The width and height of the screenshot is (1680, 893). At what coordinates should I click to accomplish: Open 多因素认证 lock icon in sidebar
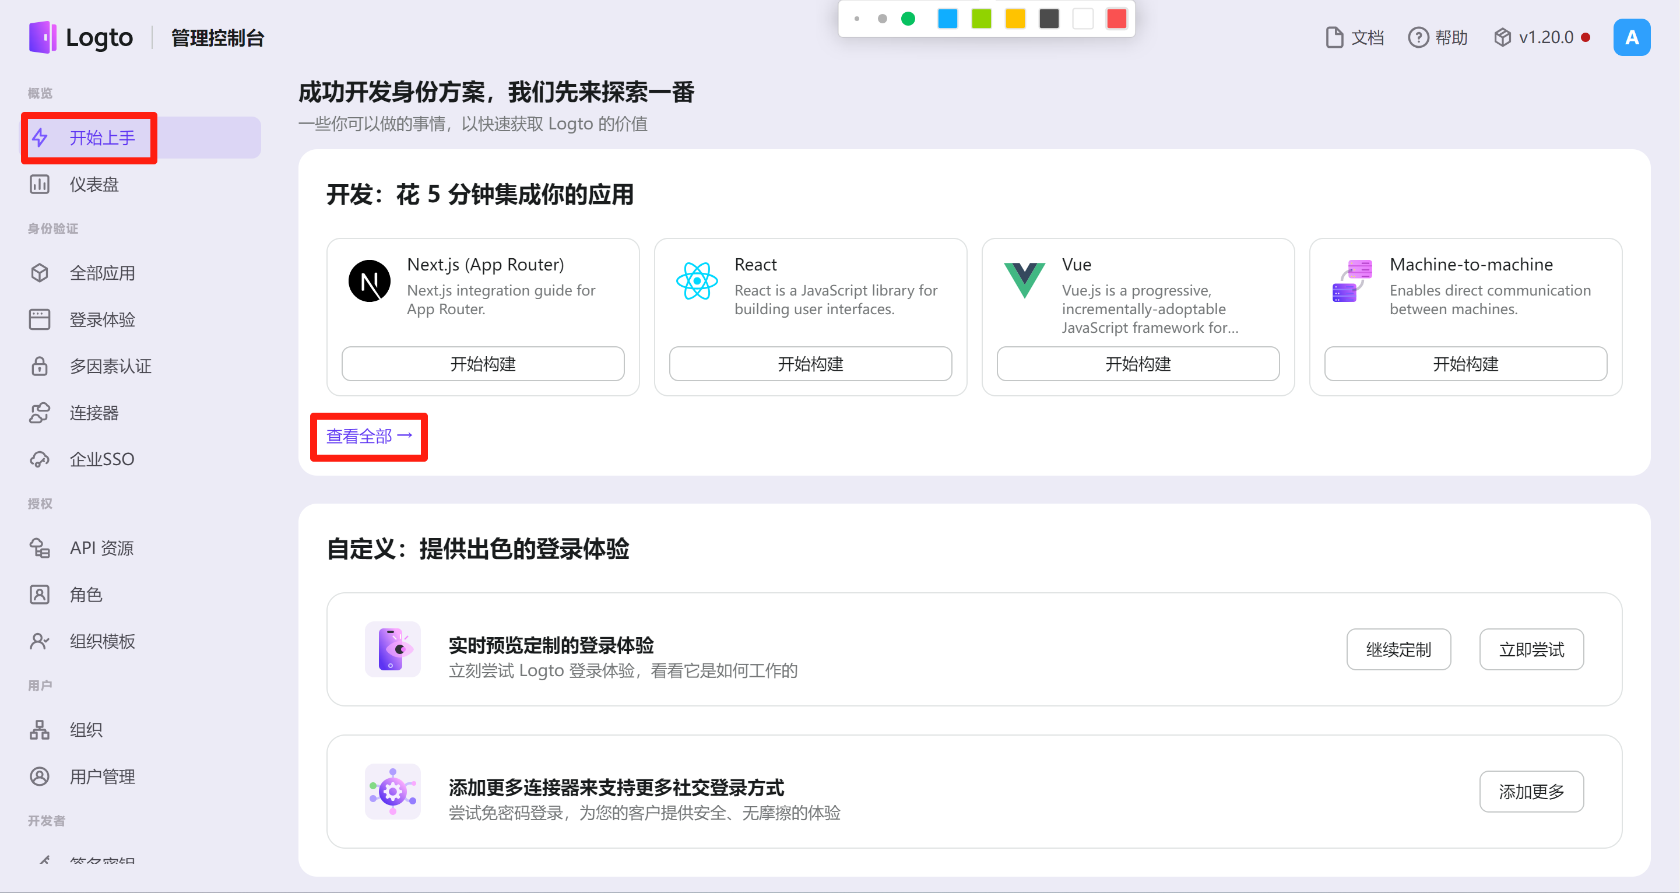coord(39,366)
